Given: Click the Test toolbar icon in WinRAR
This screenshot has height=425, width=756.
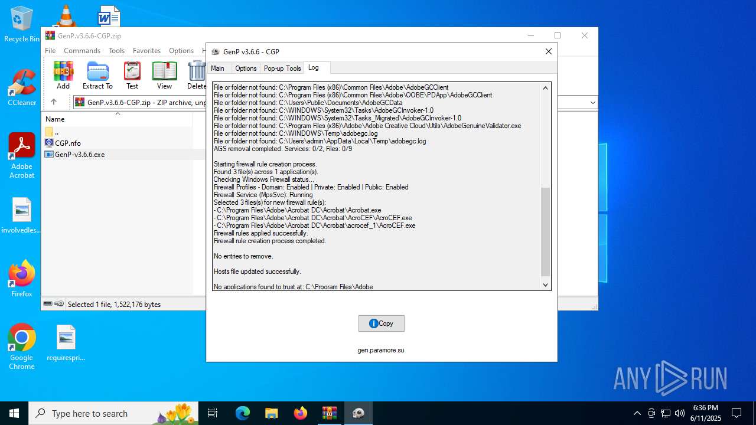Looking at the screenshot, I should [132, 75].
